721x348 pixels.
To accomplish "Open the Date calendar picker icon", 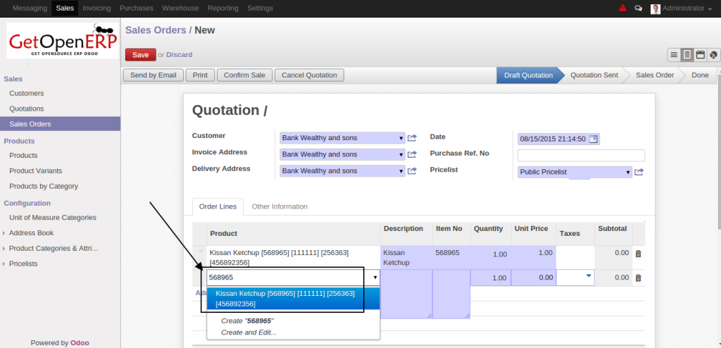I will [594, 139].
